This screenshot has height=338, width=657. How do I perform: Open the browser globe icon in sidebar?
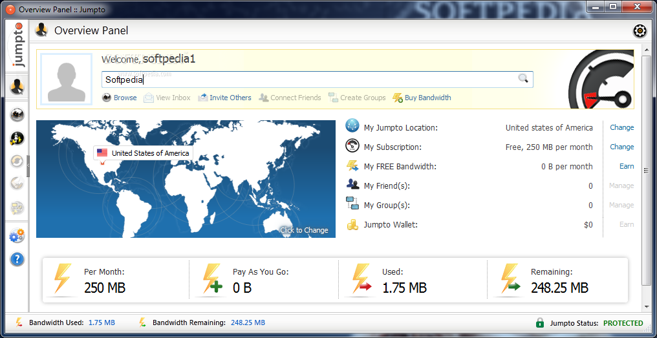(17, 115)
